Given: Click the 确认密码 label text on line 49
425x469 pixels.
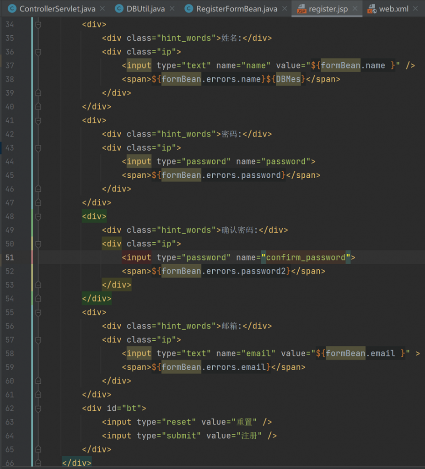Looking at the screenshot, I should 237,230.
